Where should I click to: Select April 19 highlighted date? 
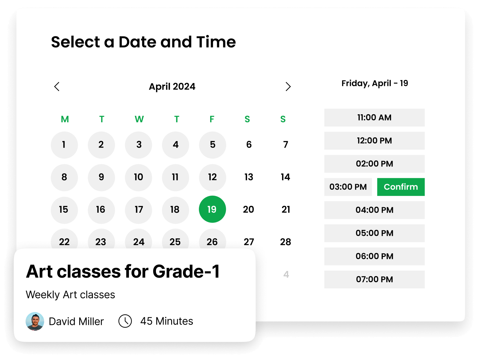(x=212, y=209)
